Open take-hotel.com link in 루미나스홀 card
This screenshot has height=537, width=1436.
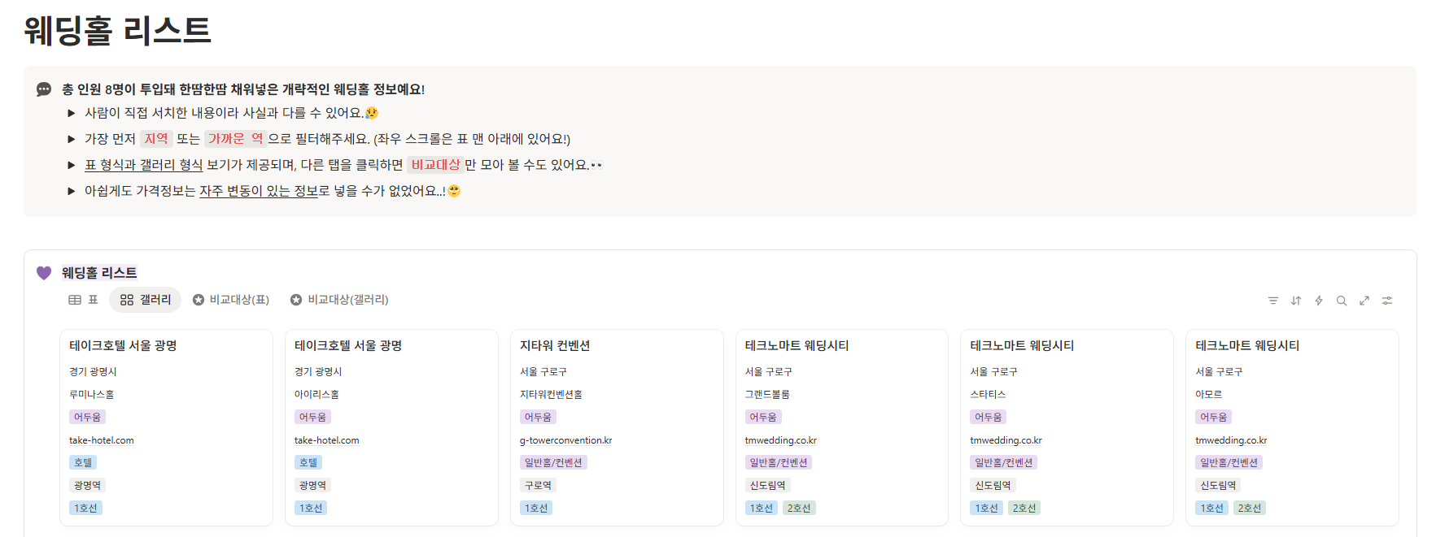tap(102, 440)
